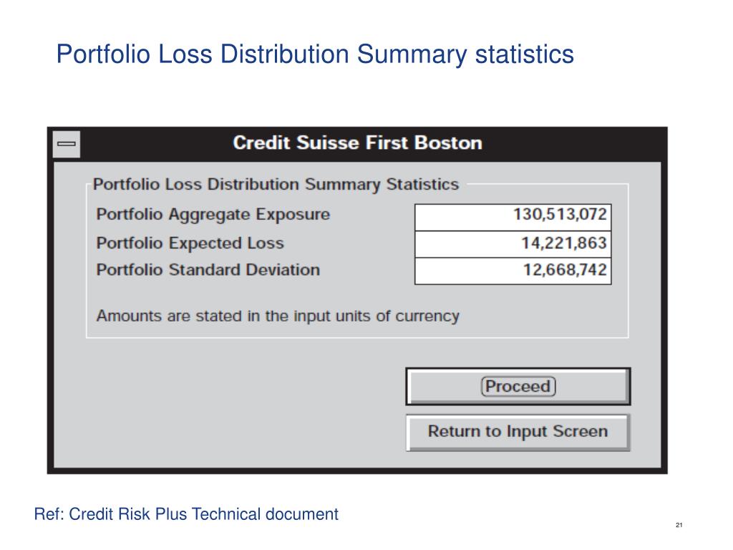Image resolution: width=733 pixels, height=550 pixels.
Task: Click the Portfolio Expected Loss value field
Action: [513, 243]
